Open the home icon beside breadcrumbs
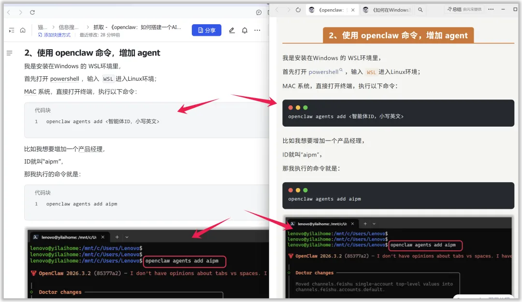 [23, 30]
